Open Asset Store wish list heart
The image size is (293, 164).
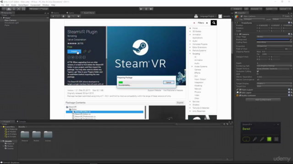click(x=78, y=16)
